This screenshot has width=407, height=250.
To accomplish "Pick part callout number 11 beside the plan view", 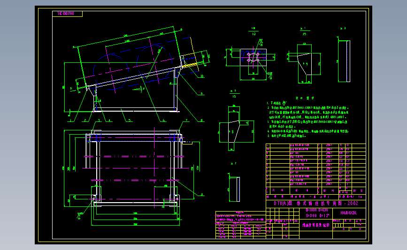I will pos(202,195).
